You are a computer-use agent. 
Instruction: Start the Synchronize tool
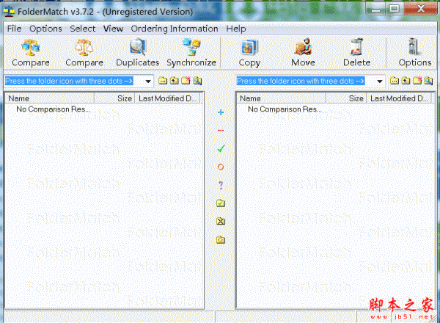point(191,53)
